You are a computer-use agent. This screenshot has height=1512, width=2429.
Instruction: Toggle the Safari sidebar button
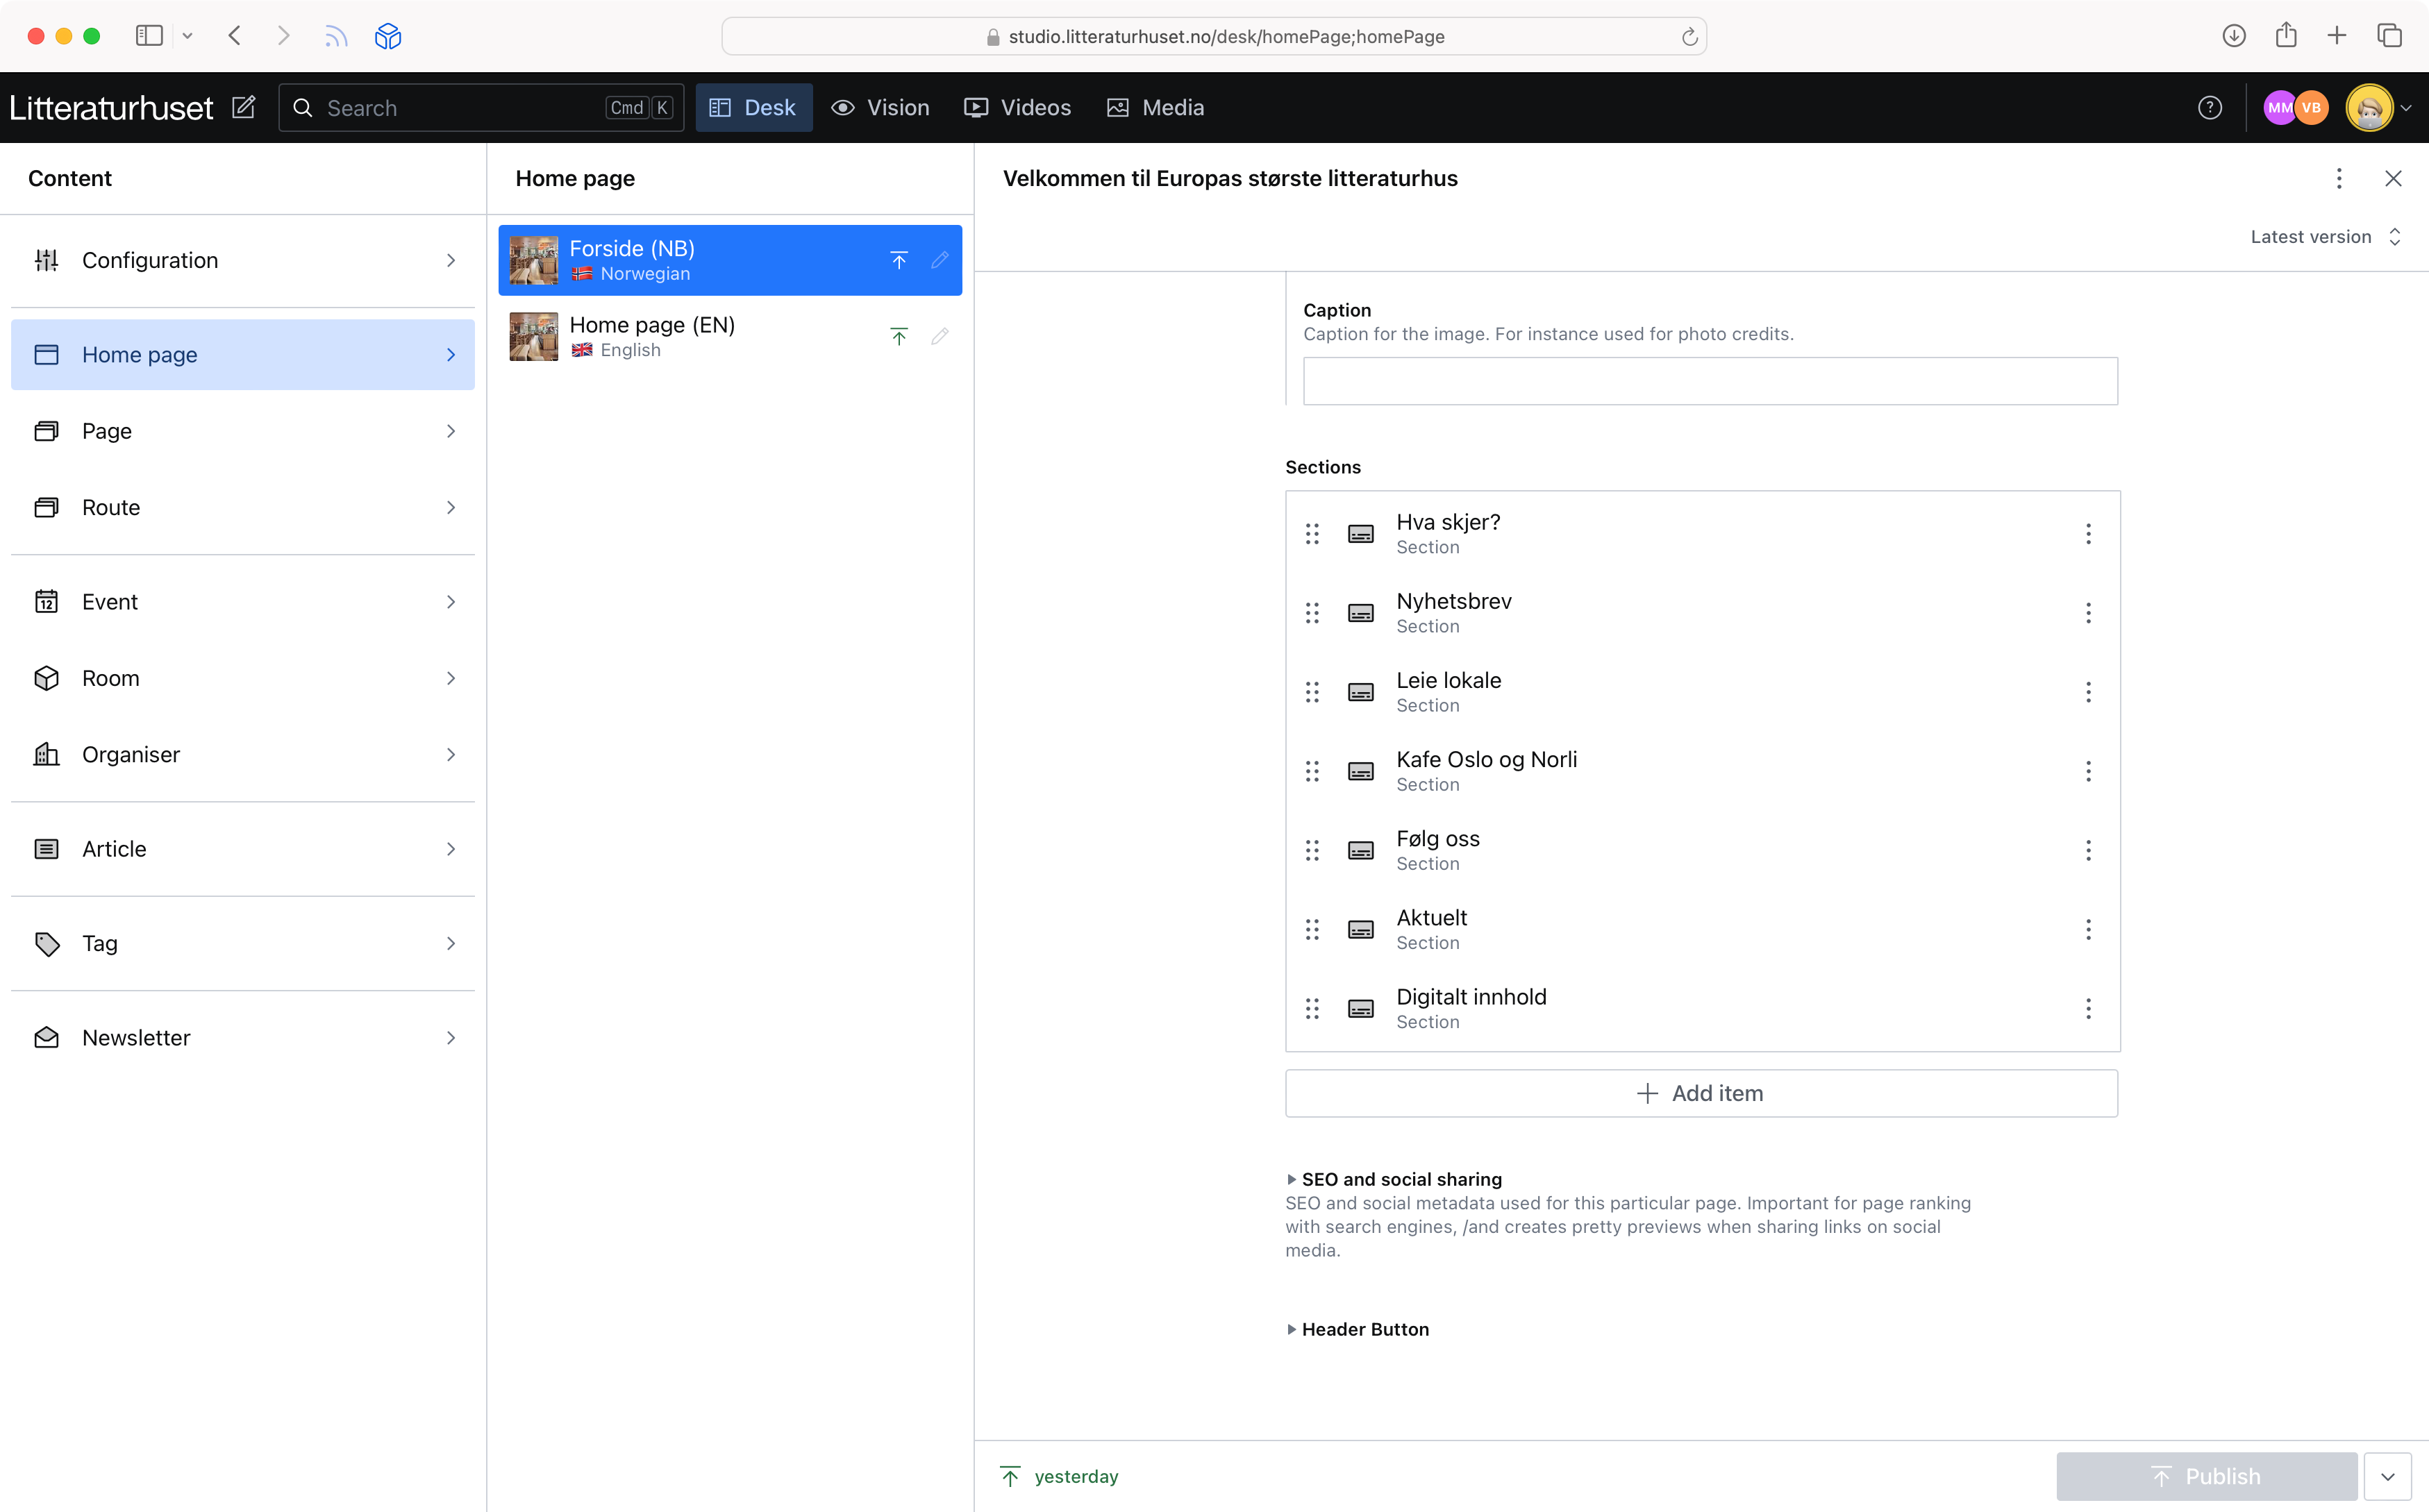click(149, 36)
